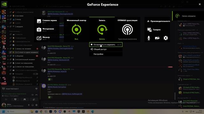Viewport: 204px width, 114px height.
Task: Open the Запись record tile
Action: click(x=102, y=29)
